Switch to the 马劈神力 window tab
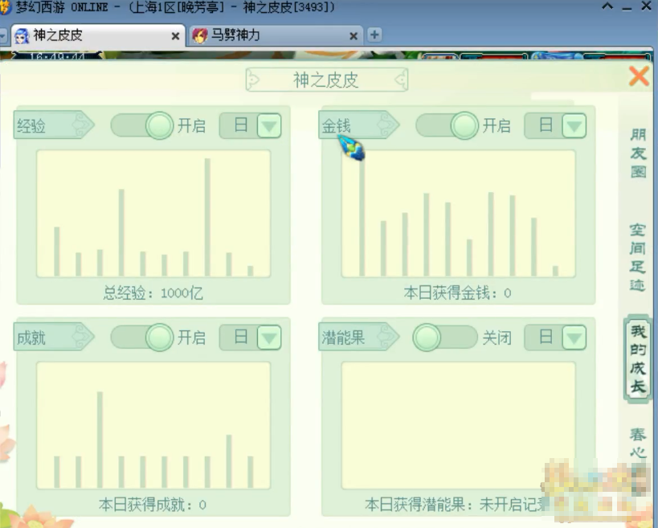 click(276, 35)
